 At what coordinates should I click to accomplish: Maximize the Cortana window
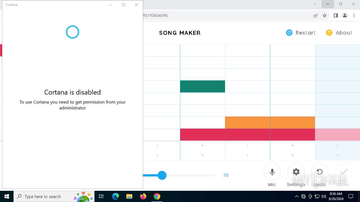tap(123, 5)
